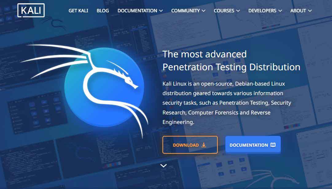The image size is (332, 189).
Task: Click the scroll-down chevron below buttons
Action: 163,166
